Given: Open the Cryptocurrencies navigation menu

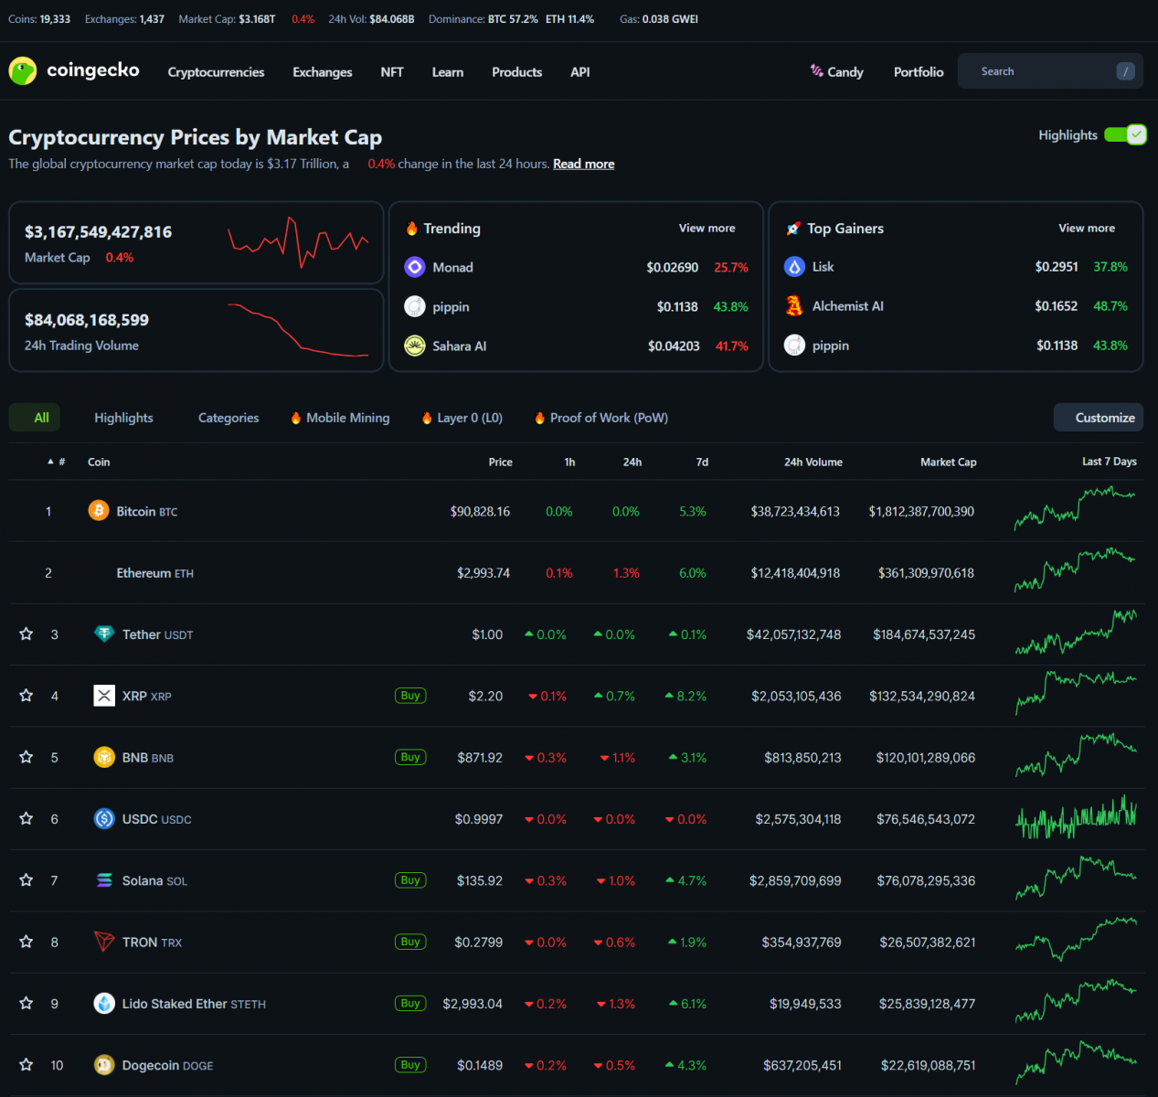Looking at the screenshot, I should click(216, 72).
